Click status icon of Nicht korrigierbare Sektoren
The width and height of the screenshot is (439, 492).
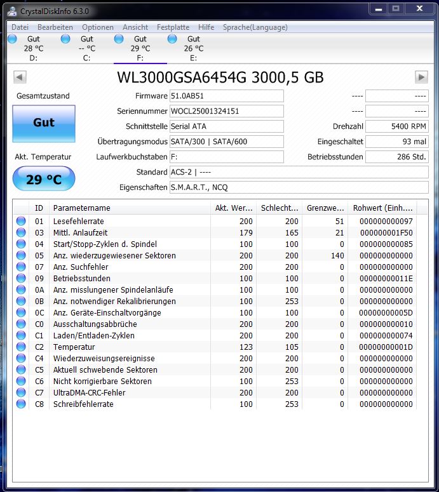point(21,382)
